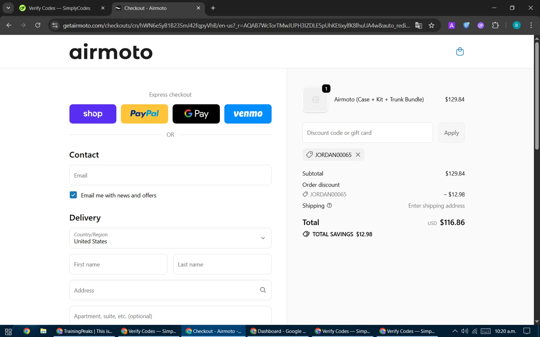
Task: Click the Apply discount button
Action: 451,133
